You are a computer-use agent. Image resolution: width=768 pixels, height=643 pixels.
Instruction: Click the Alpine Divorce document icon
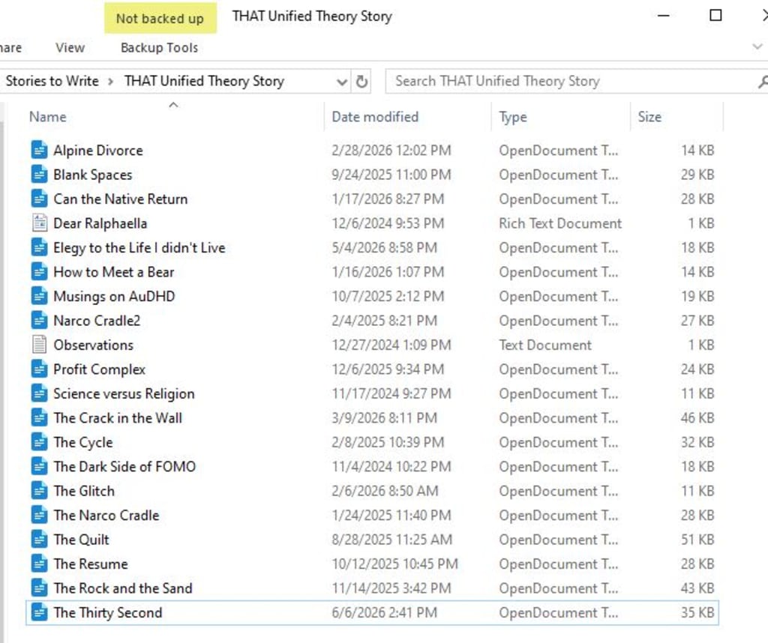point(39,150)
